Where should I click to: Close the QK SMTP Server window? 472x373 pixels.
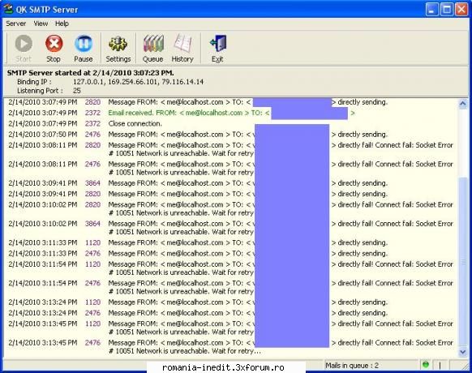click(x=461, y=10)
